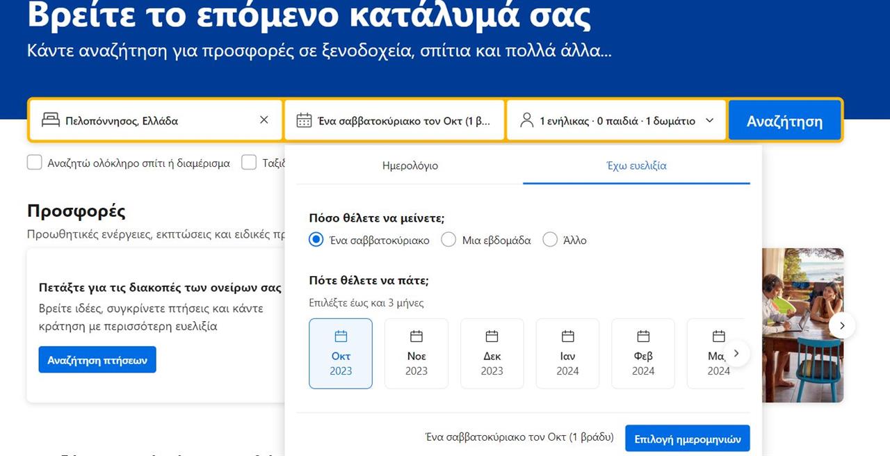Select the Οκτ 2023 month tile
Screen dimensions: 890x456
point(341,354)
